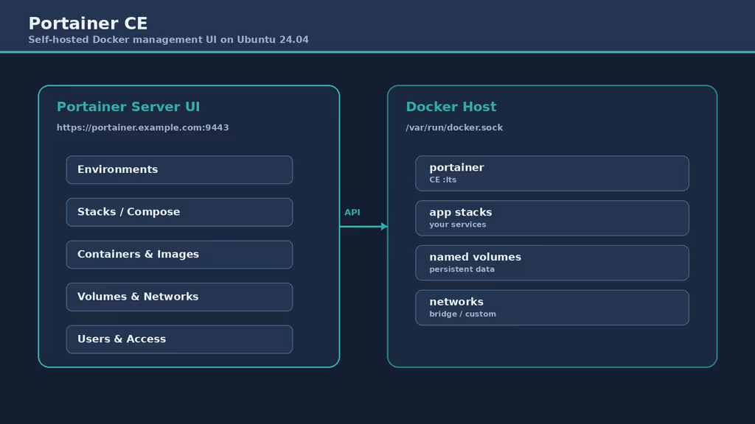Open the Volumes & Networks box
This screenshot has height=424, width=755.
point(179,297)
